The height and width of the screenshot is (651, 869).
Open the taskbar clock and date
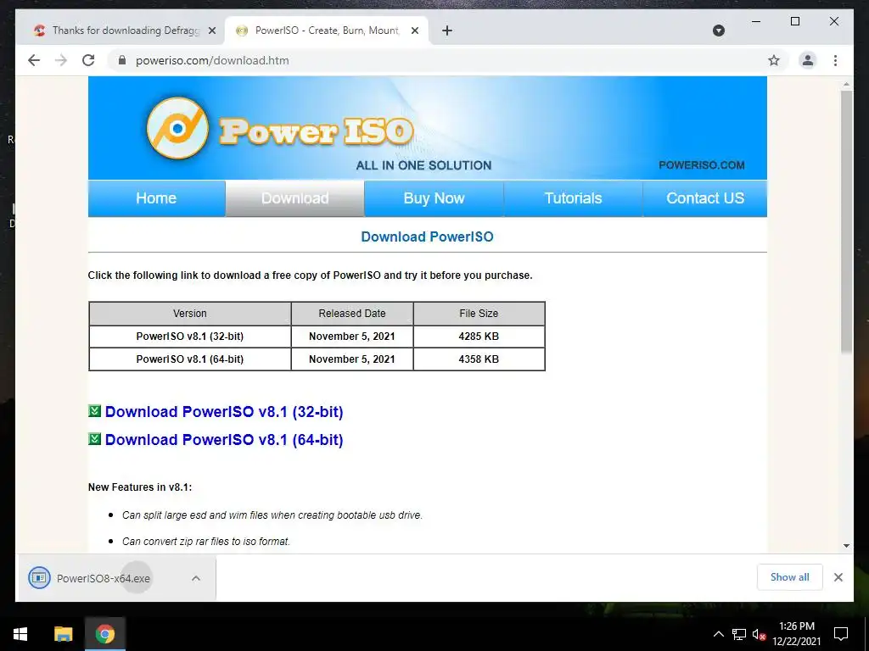click(796, 634)
